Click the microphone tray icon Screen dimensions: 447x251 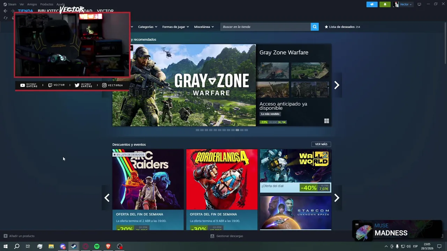(397, 246)
